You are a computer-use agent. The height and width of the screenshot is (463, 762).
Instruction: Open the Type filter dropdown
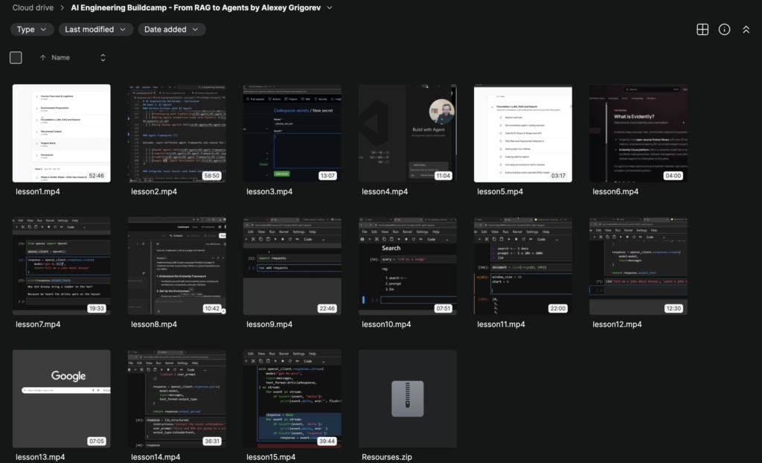(32, 29)
